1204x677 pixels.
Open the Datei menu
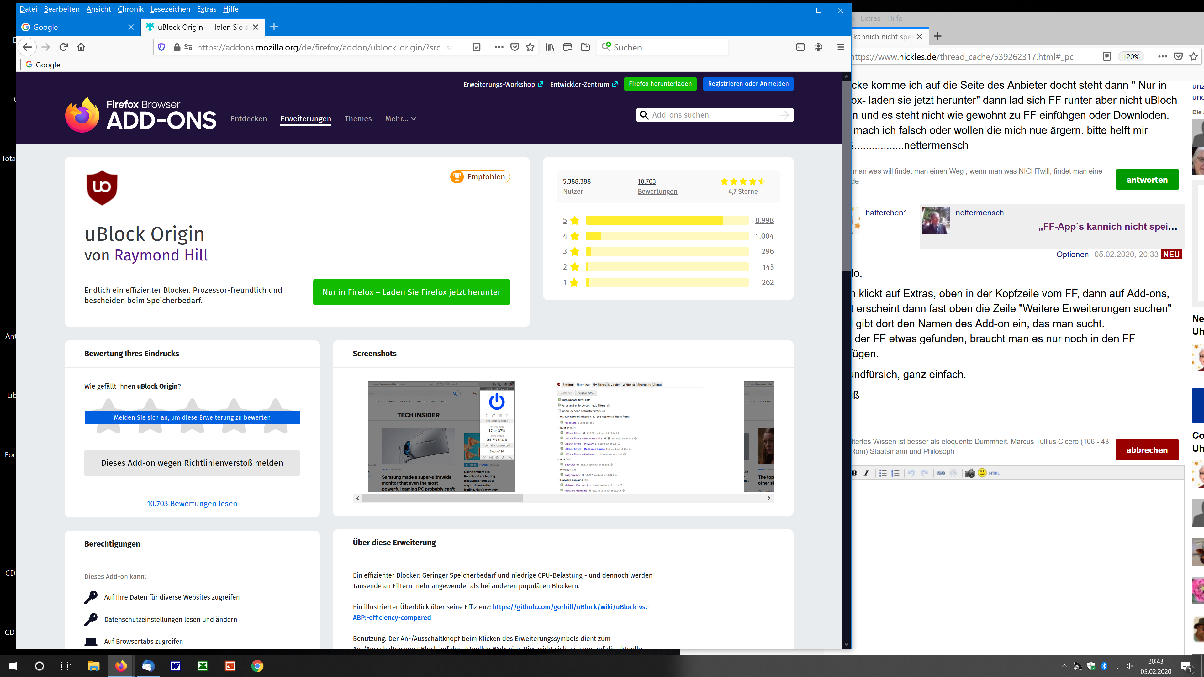pos(28,9)
